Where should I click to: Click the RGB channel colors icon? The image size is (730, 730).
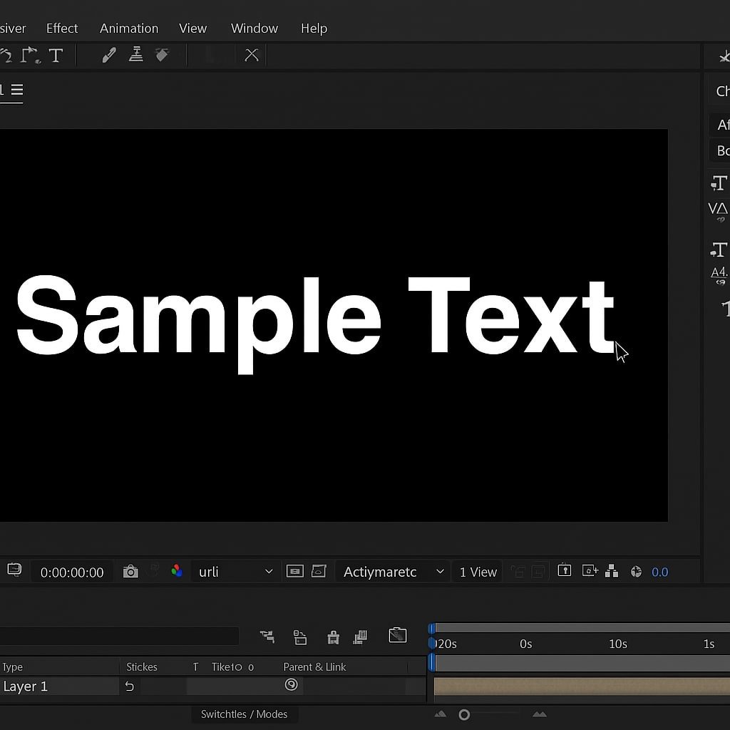click(x=176, y=571)
